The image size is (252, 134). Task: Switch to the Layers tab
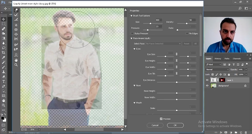pos(209,59)
